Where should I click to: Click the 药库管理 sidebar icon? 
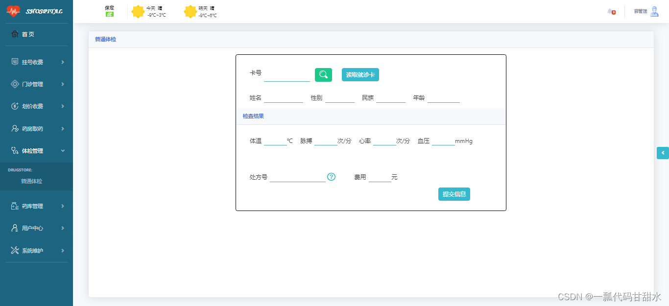(x=15, y=206)
